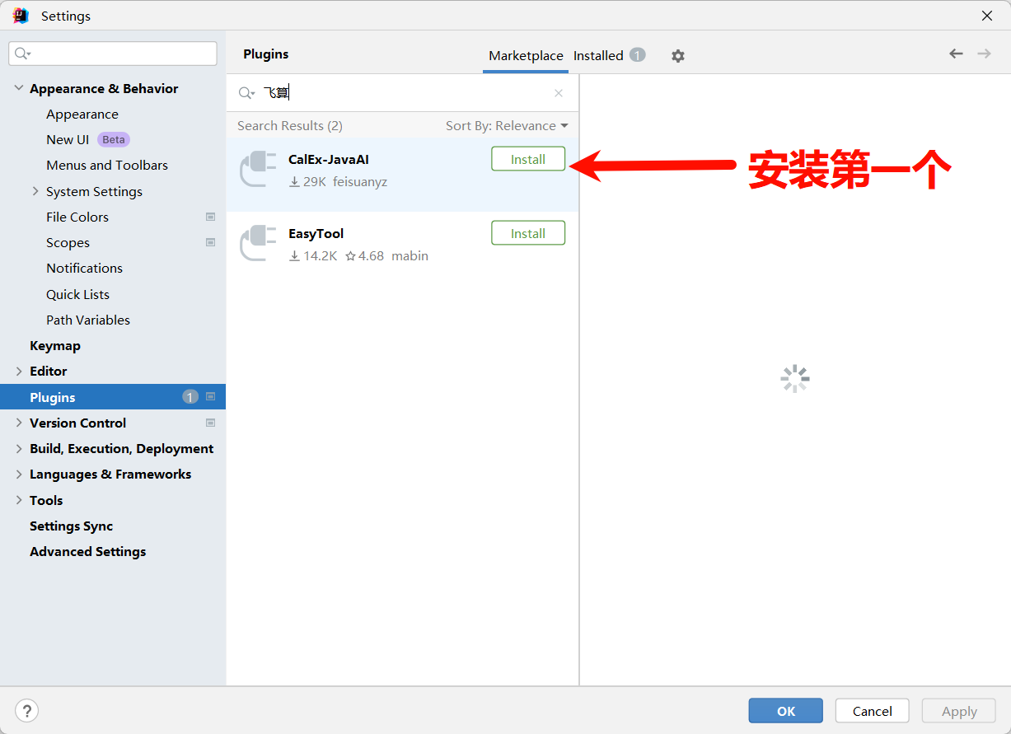Screen dimensions: 1011x734
Task: Click the Plugins update count badge
Action: [190, 397]
